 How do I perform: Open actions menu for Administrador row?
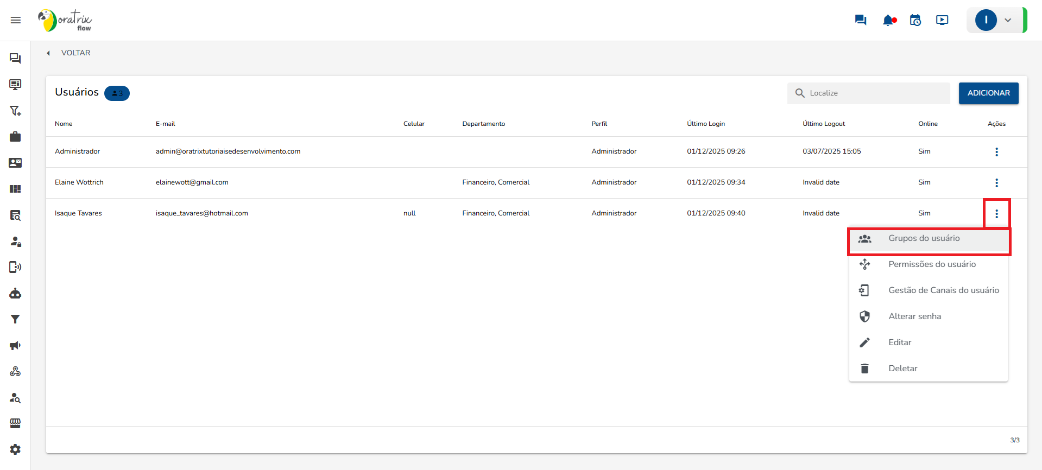tap(996, 152)
